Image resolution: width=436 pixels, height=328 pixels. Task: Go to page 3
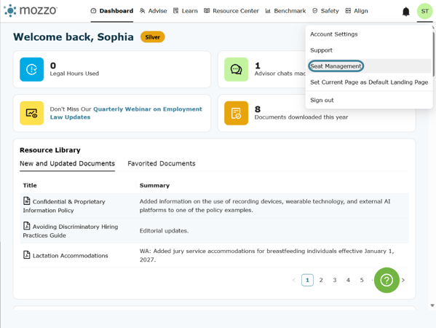tap(335, 280)
